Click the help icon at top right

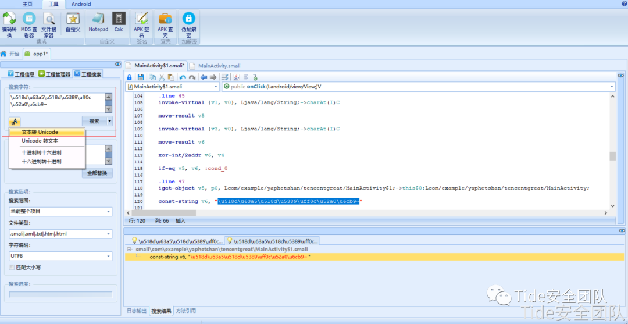point(623,3)
